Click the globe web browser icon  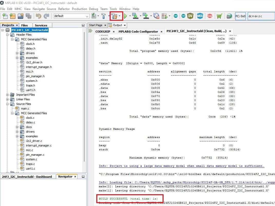tap(229, 16)
